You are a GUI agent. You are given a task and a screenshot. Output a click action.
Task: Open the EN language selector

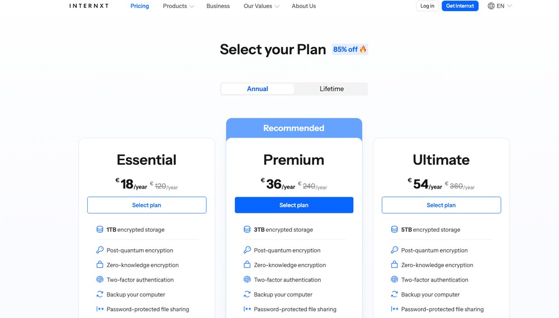point(500,6)
